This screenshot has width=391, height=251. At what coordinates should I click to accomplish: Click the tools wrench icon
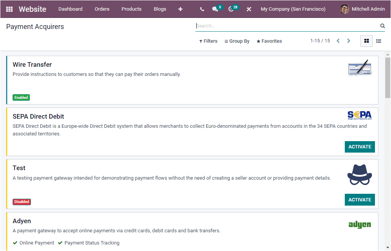tap(249, 9)
